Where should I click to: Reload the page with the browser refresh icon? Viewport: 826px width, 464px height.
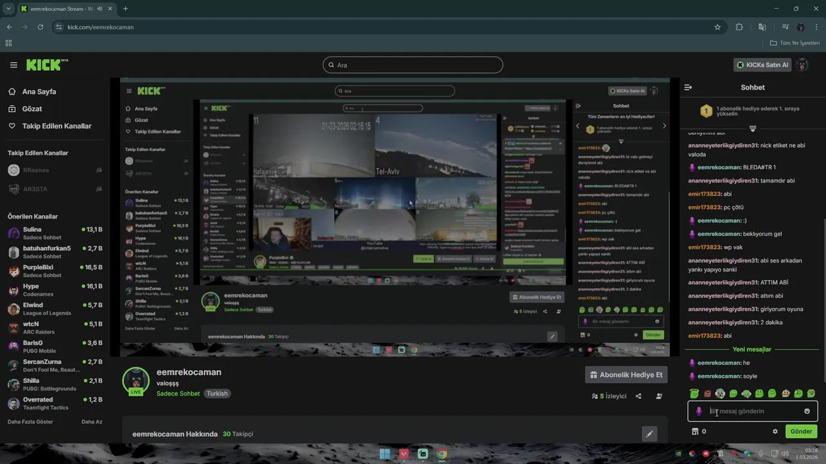40,27
